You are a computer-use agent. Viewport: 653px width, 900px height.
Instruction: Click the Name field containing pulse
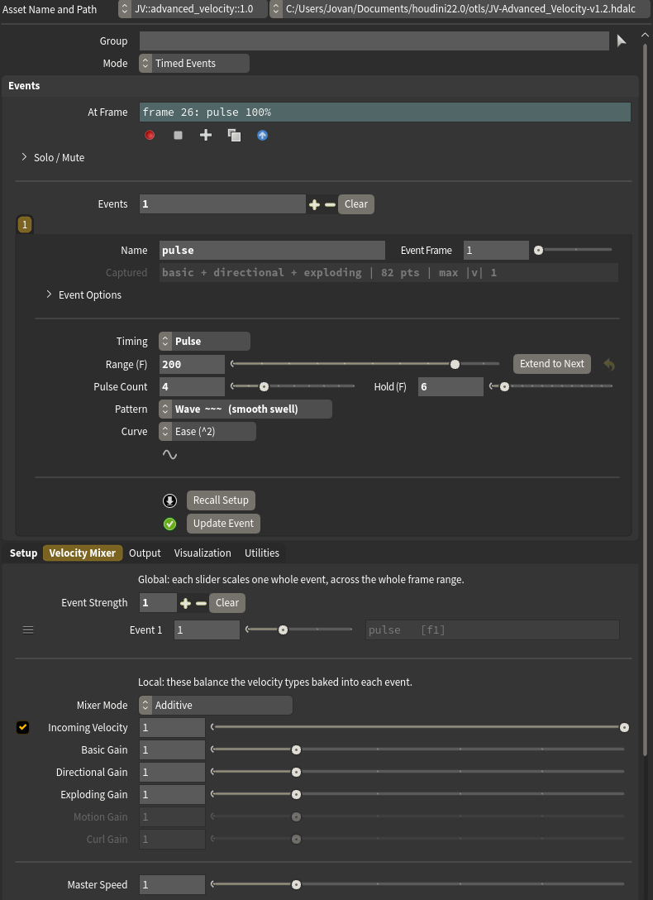272,251
